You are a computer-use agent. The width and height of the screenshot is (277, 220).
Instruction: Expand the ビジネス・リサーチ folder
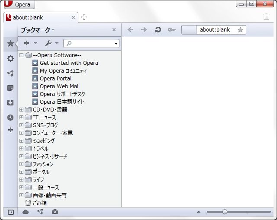pos(21,156)
